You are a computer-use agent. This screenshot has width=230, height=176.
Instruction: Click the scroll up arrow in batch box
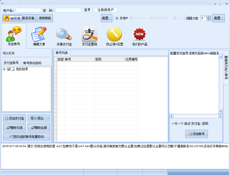(x=220, y=57)
